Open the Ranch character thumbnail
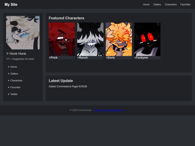 pos(90,39)
